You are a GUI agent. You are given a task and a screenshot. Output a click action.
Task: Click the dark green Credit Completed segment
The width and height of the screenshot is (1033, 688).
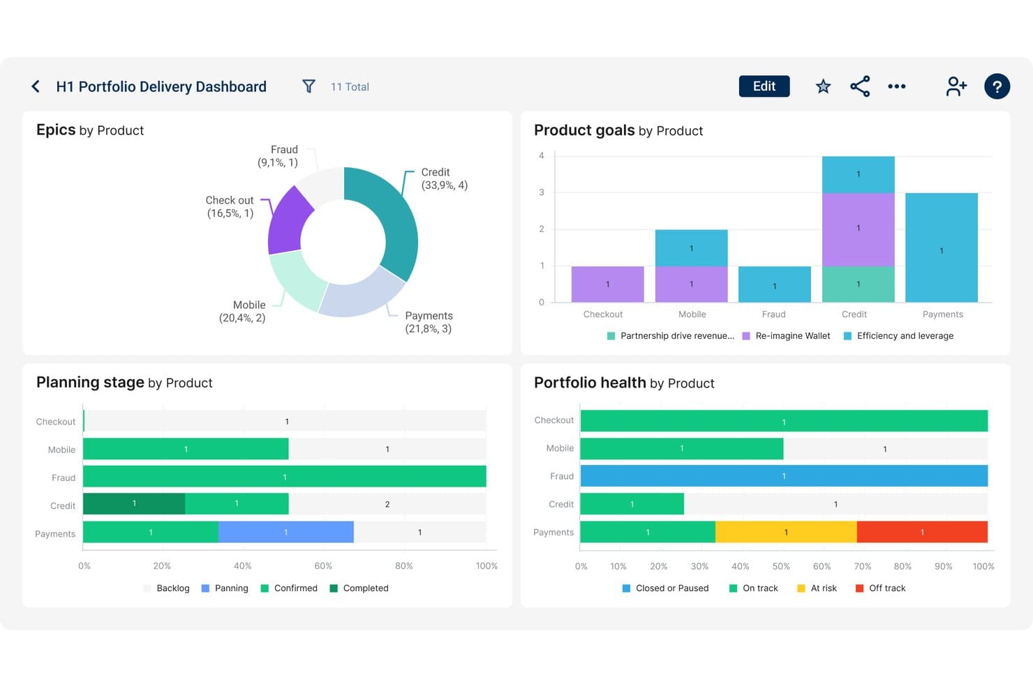click(134, 504)
